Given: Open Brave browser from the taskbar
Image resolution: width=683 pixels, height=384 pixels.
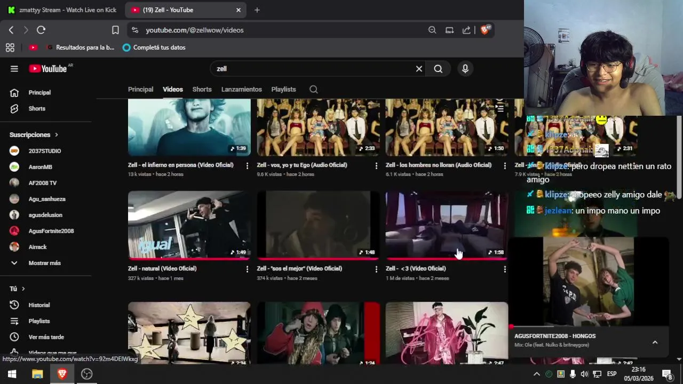Looking at the screenshot, I should point(62,374).
